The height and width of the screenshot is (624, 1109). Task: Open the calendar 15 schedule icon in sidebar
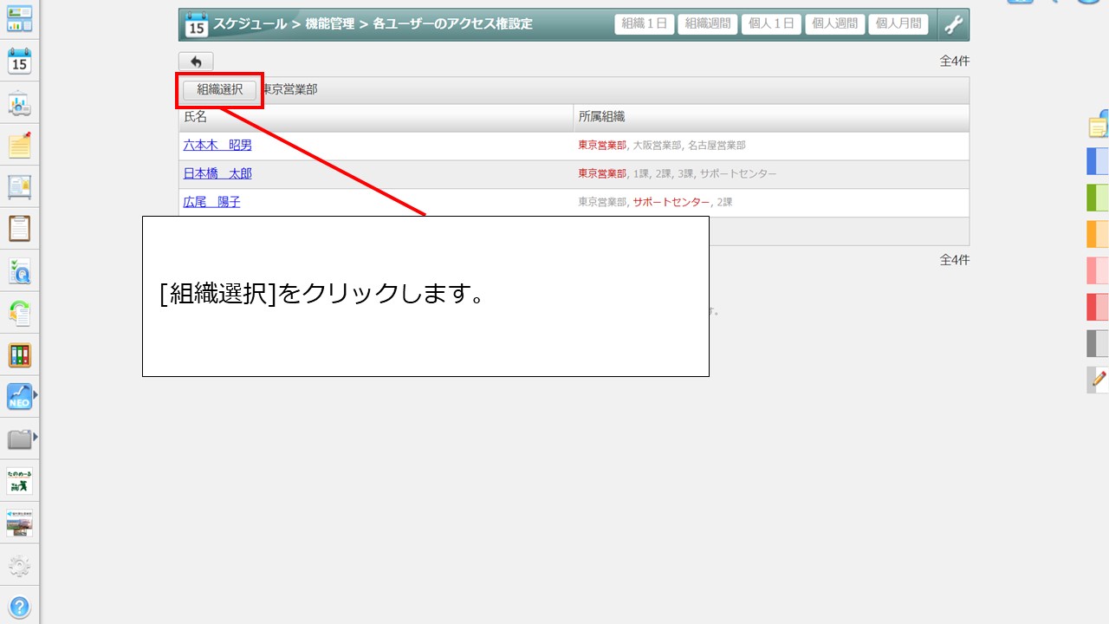19,61
